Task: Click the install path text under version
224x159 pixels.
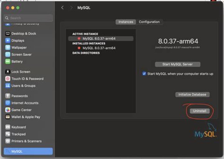Action: 177,47
